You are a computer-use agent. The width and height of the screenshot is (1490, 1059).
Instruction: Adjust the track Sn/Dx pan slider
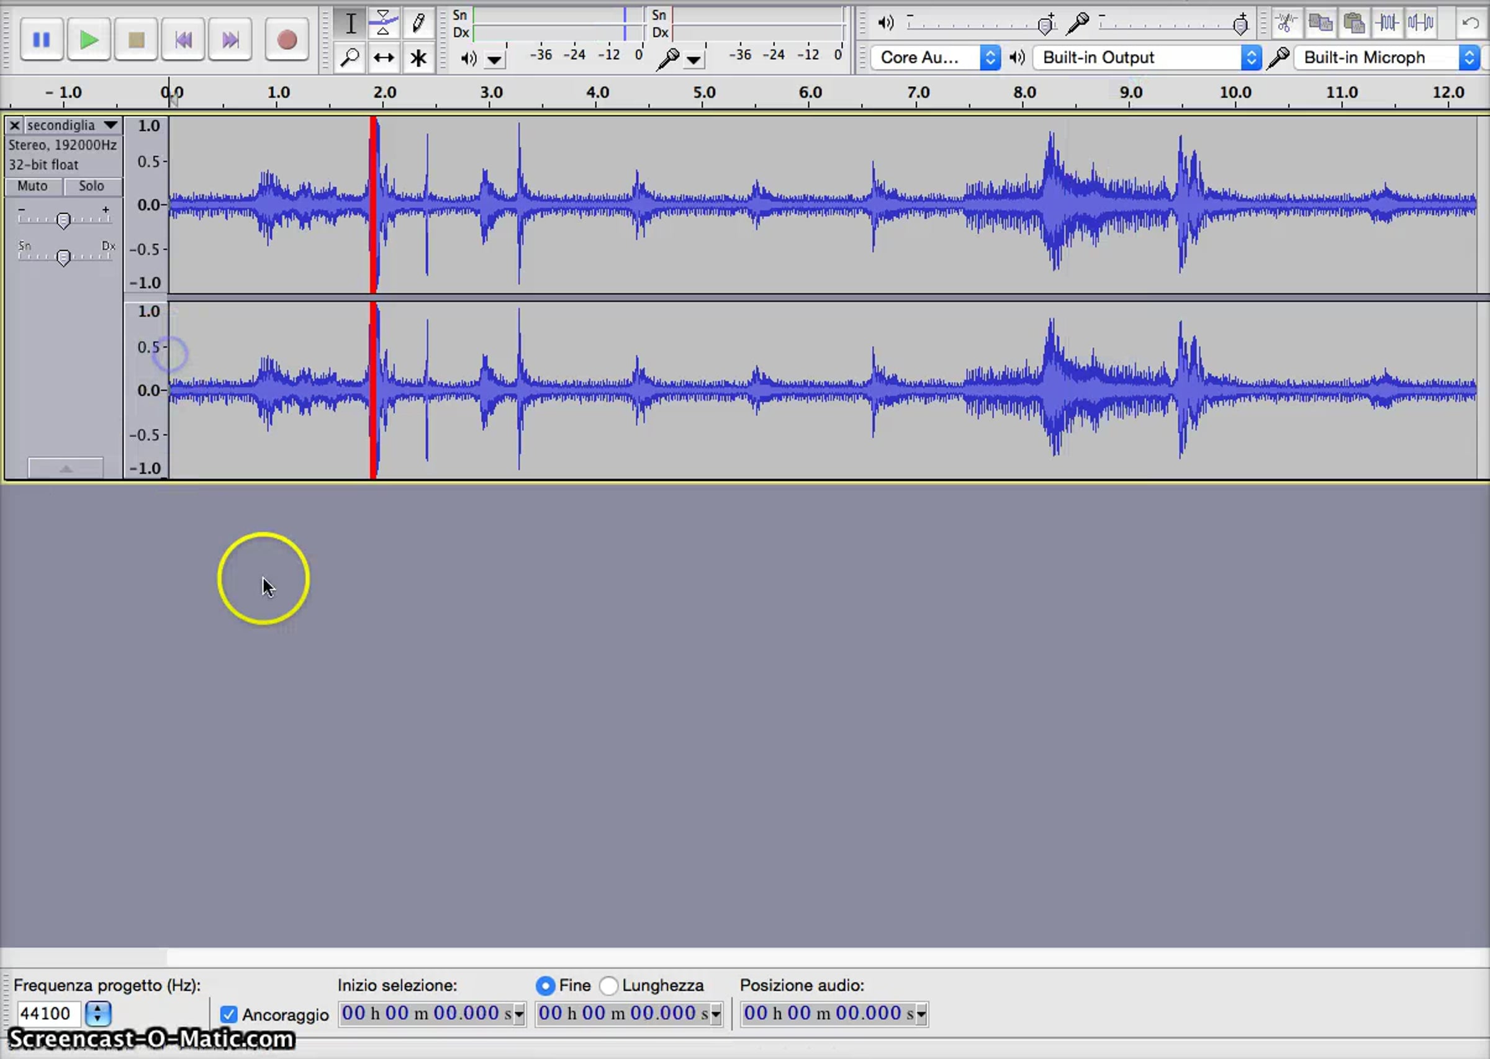[63, 257]
